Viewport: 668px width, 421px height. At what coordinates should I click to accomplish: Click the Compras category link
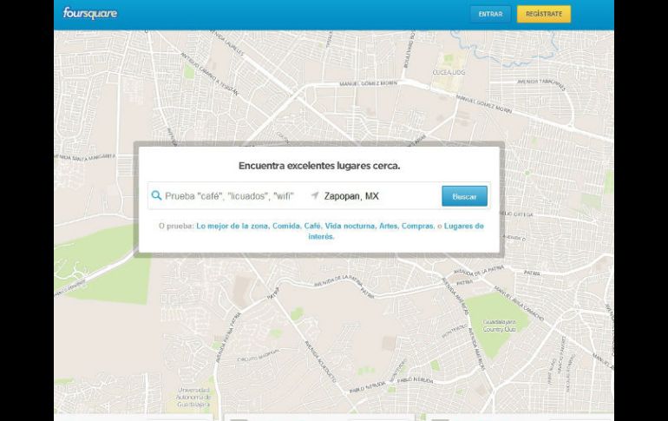(417, 226)
